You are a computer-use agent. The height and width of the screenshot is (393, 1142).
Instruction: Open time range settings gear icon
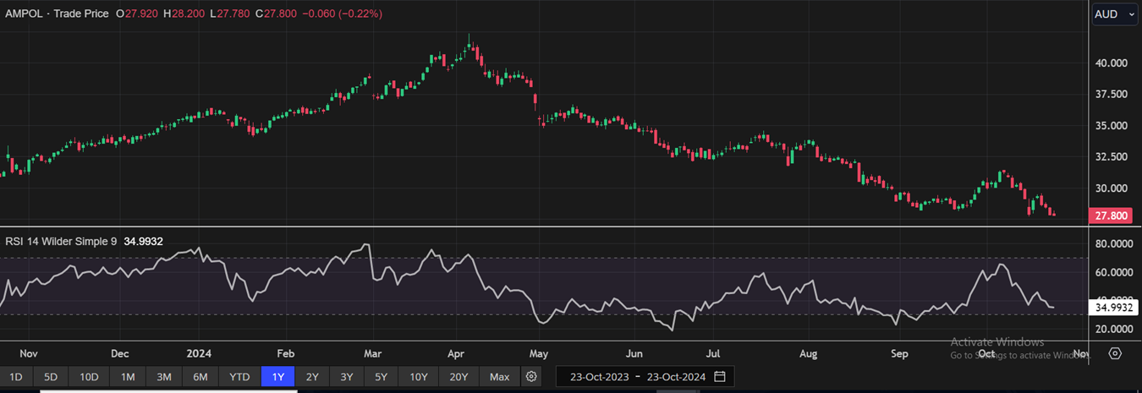point(531,376)
